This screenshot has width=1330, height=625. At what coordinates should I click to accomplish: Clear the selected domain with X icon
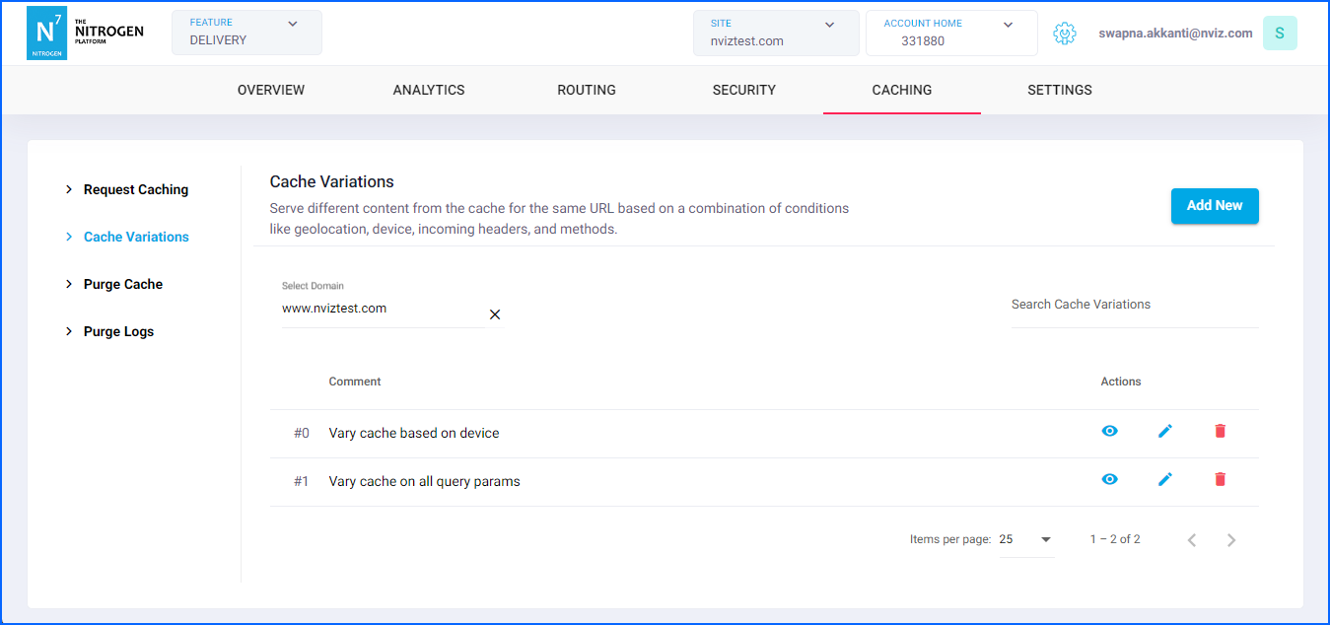495,314
